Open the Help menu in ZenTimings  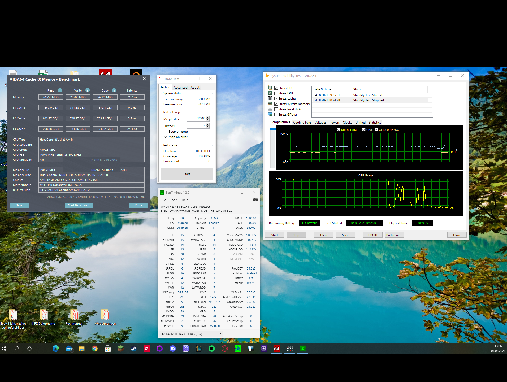(x=185, y=200)
